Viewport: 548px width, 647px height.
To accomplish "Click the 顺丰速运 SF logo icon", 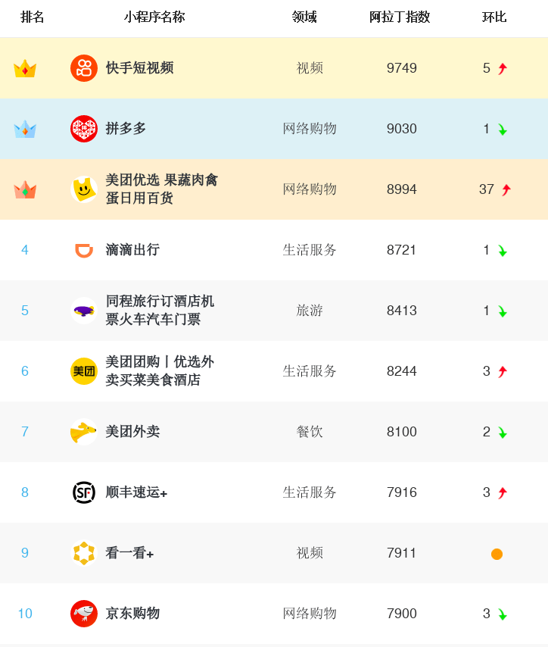I will coord(84,492).
